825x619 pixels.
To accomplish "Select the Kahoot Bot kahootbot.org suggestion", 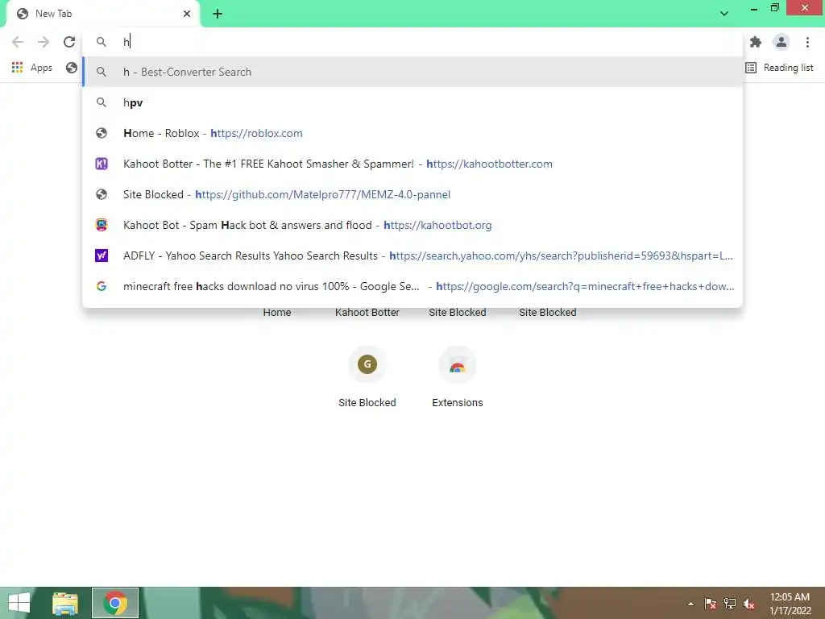I will pyautogui.click(x=412, y=225).
